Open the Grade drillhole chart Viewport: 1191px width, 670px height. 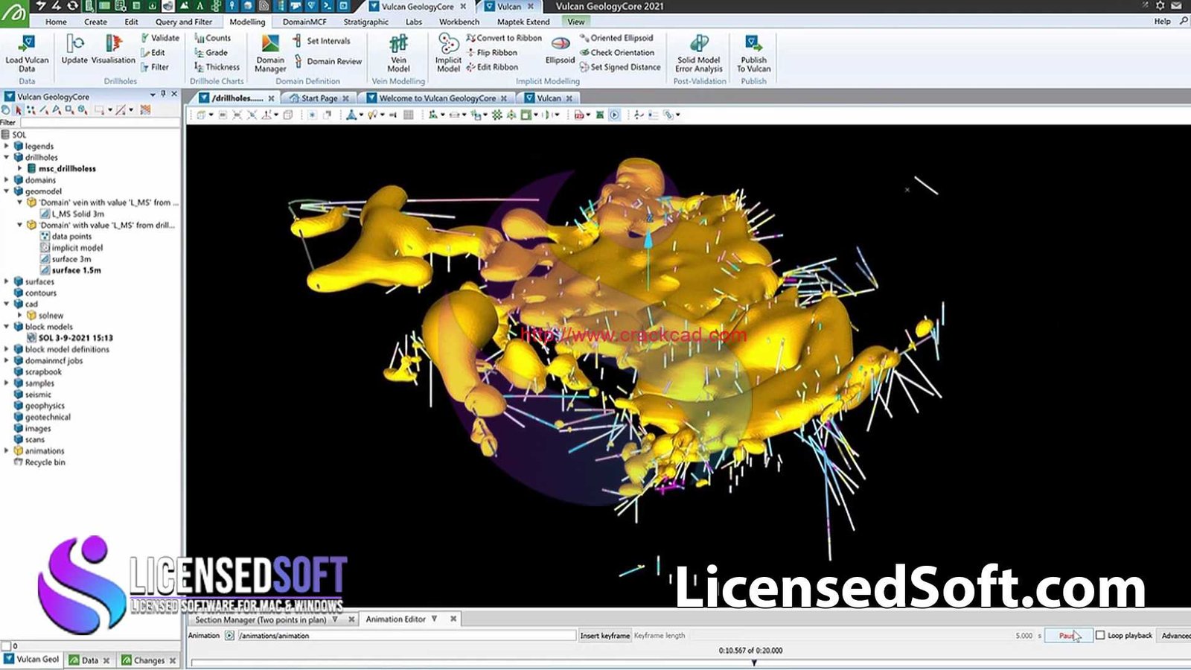pyautogui.click(x=211, y=52)
